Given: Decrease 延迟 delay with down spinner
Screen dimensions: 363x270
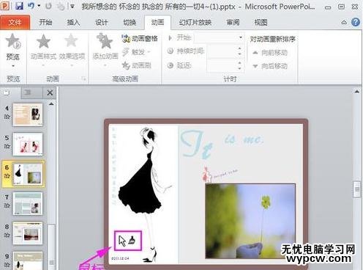Looking at the screenshot, I should click(240, 68).
